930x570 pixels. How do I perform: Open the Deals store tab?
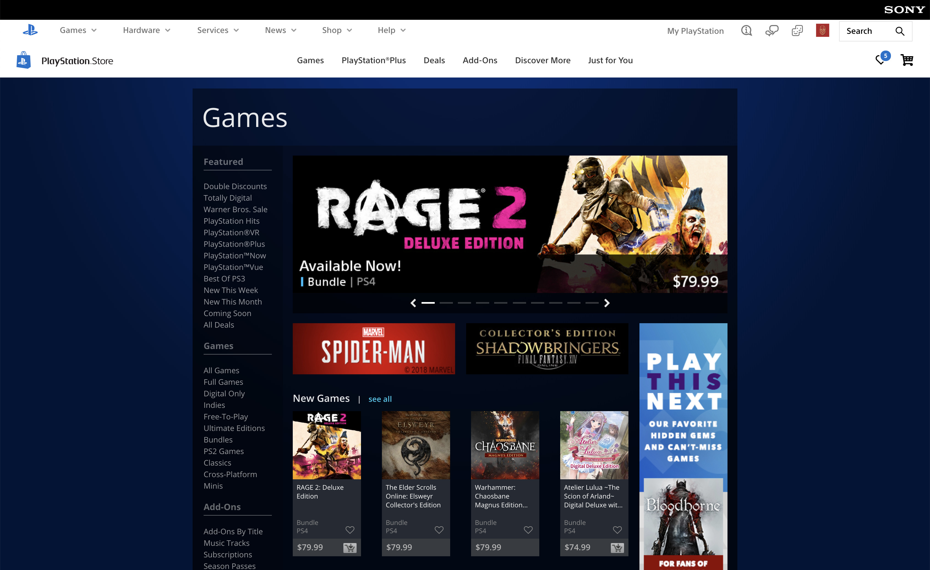point(434,60)
